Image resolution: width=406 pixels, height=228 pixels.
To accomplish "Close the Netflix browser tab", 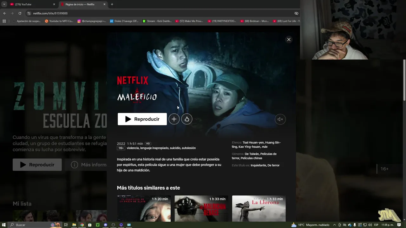I will click(104, 4).
